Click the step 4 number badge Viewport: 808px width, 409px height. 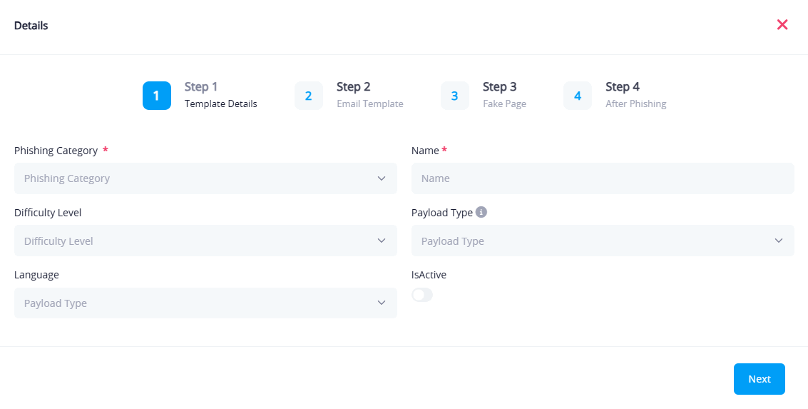(x=578, y=96)
